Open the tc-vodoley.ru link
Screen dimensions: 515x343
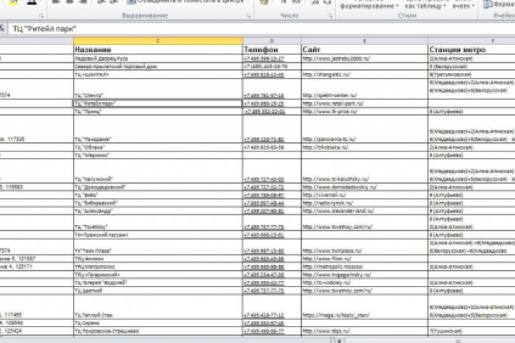tap(326, 282)
